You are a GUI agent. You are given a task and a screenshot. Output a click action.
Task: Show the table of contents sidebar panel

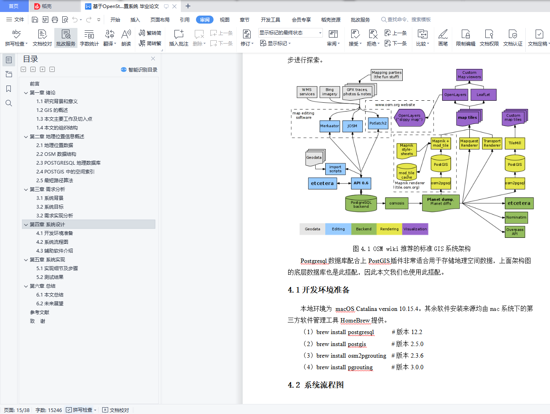pos(9,60)
